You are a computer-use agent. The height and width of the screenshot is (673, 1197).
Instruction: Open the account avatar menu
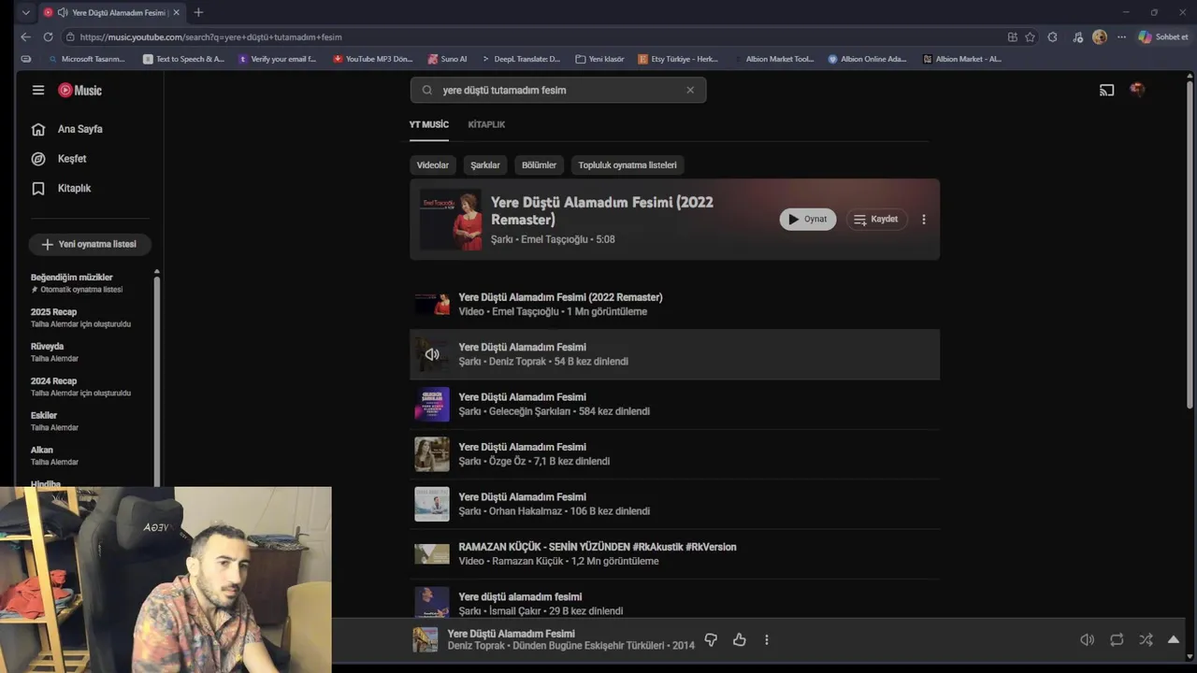1137,90
